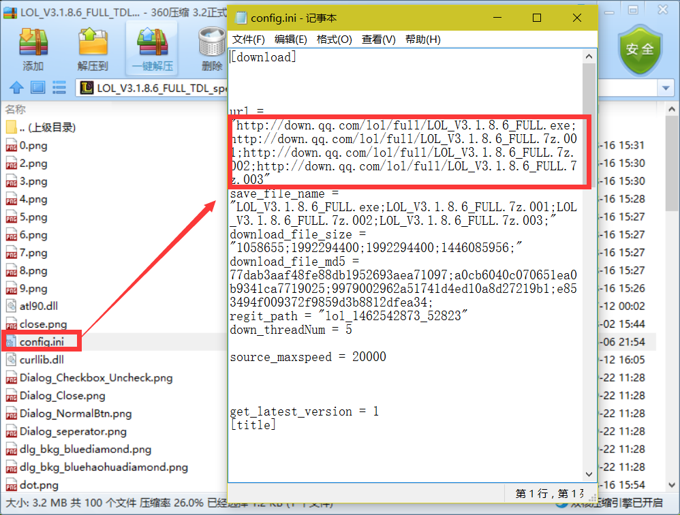The height and width of the screenshot is (515, 680).
Task: Maximize the config.ini Notepad window
Action: coord(537,18)
